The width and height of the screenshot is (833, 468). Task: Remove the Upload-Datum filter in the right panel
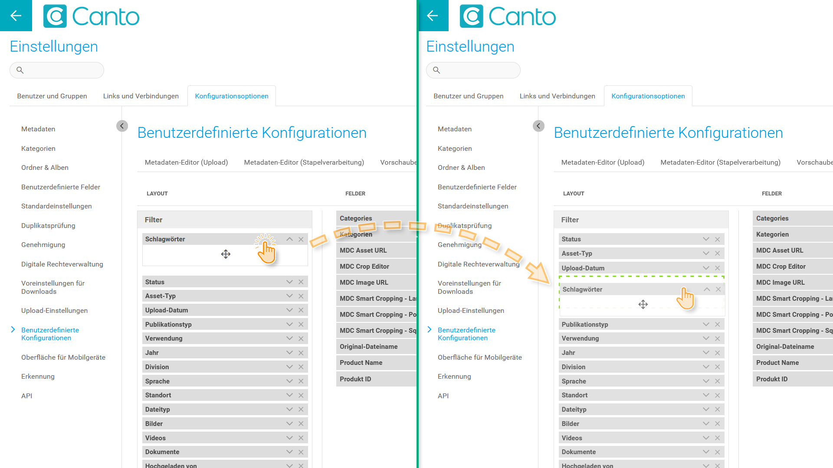click(x=718, y=268)
